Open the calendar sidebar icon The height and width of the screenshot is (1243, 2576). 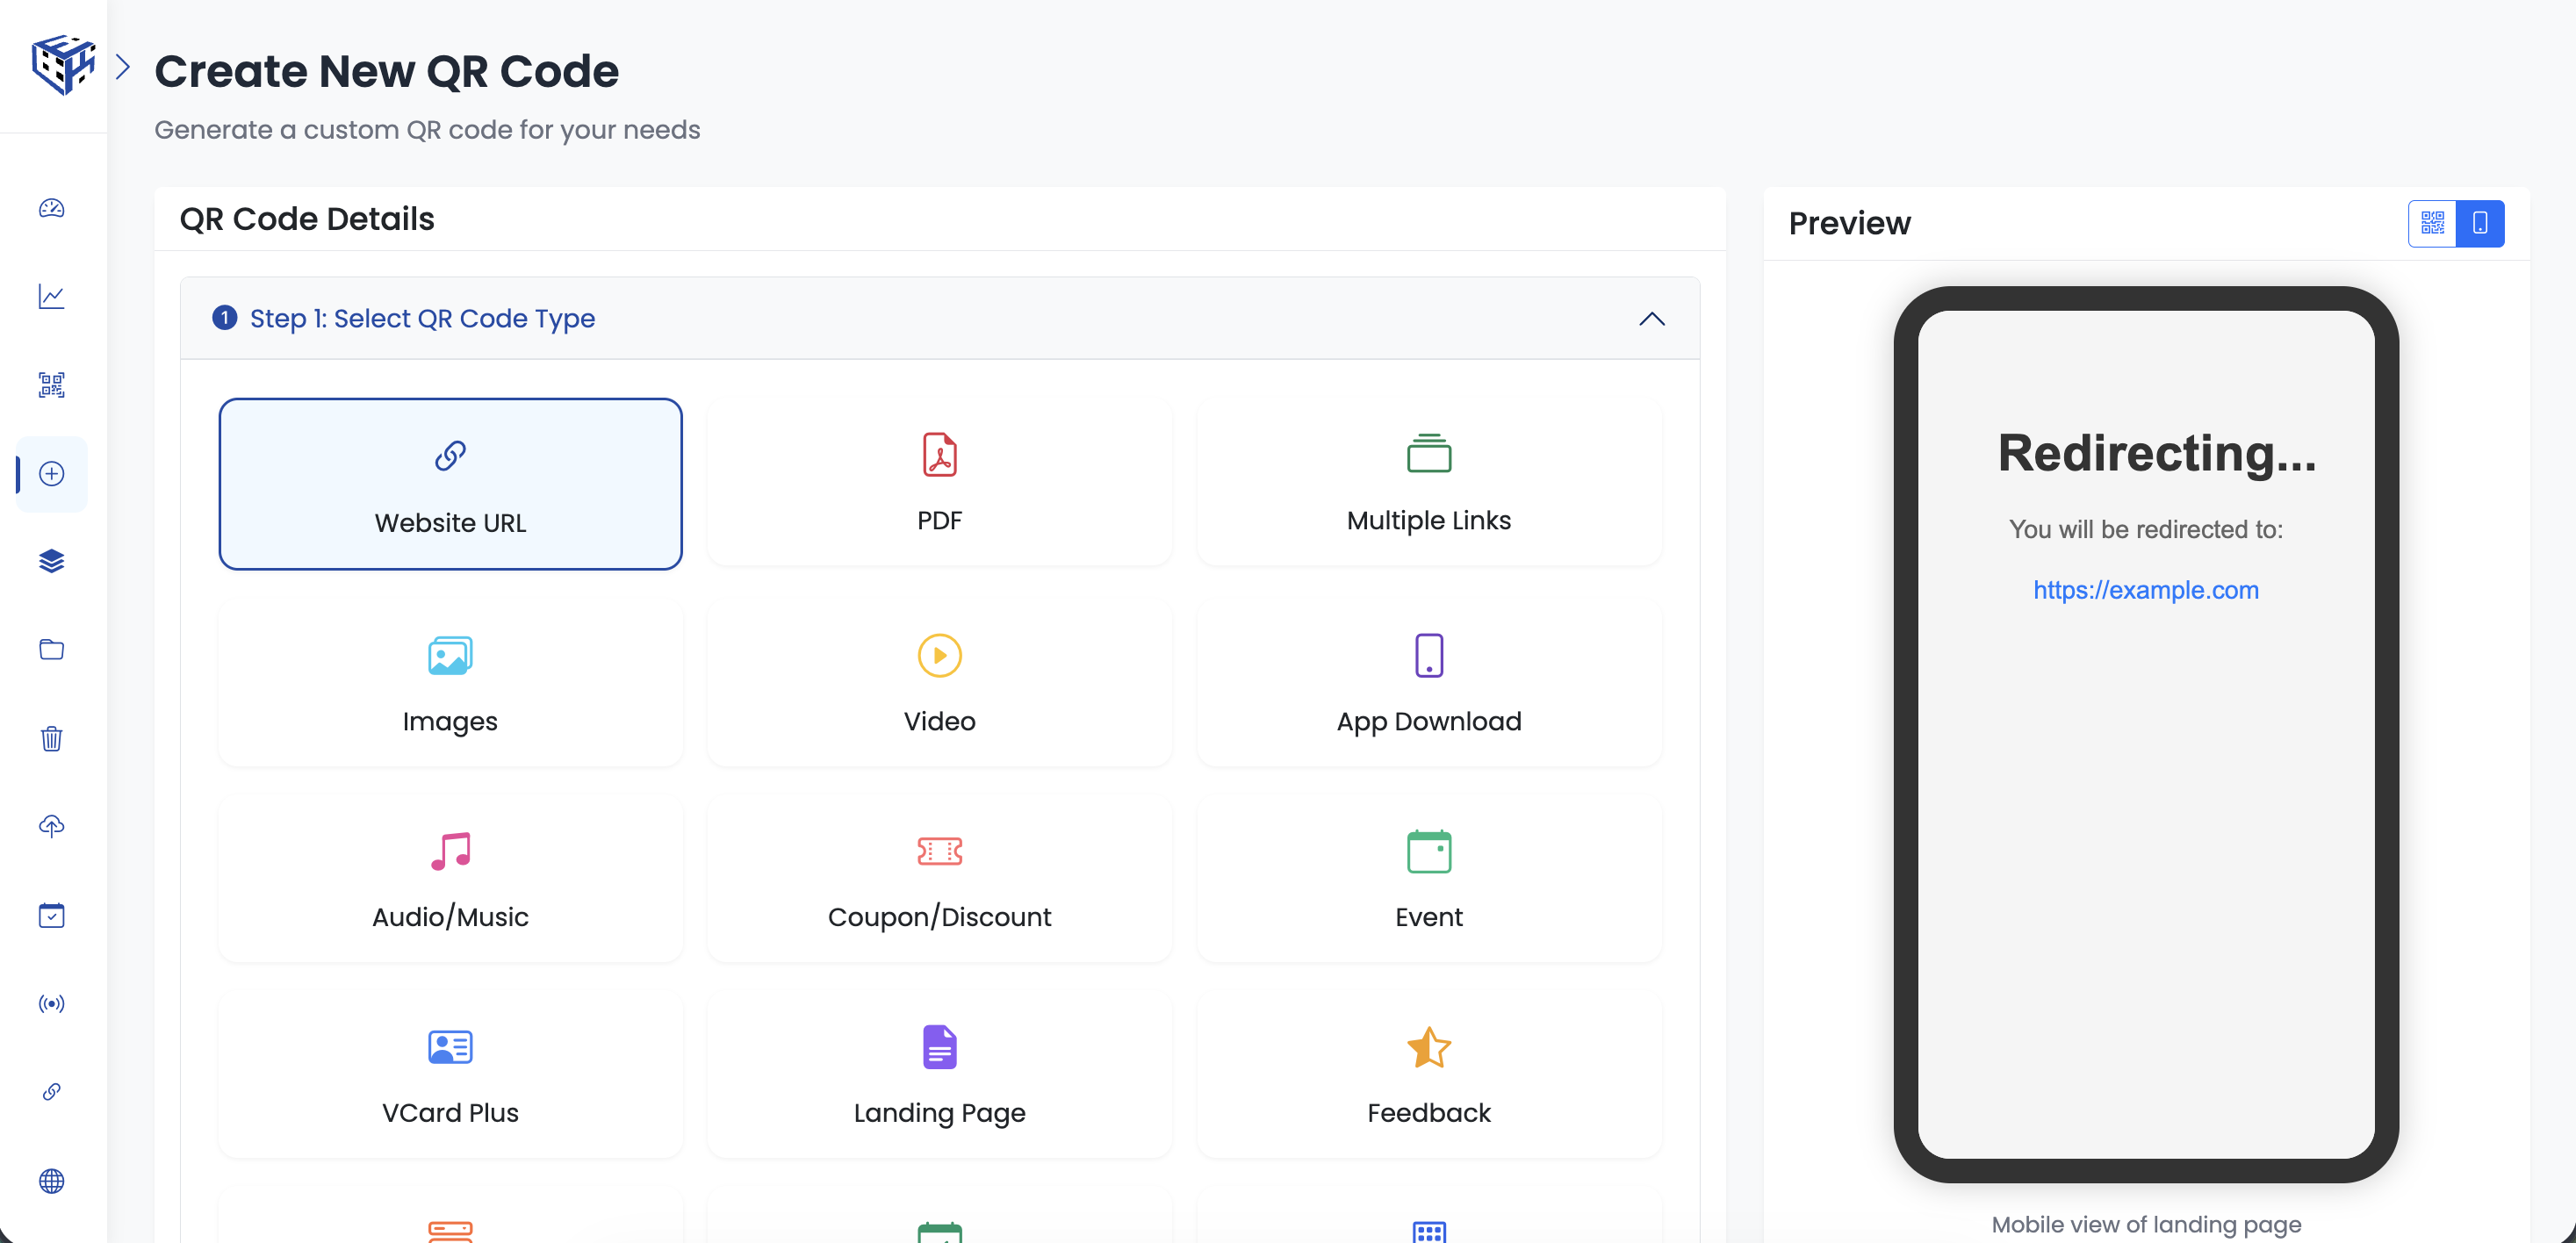(x=50, y=914)
